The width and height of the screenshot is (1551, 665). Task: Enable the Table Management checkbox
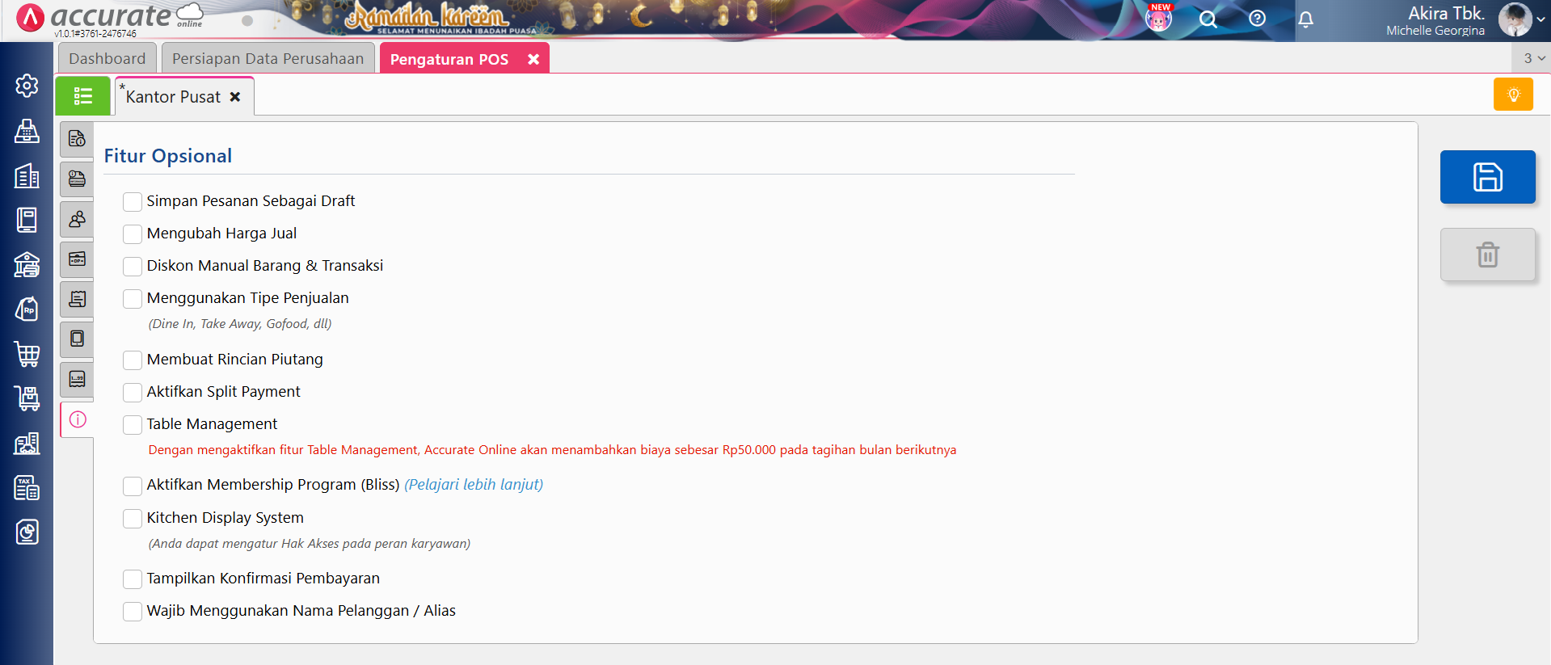tap(133, 424)
